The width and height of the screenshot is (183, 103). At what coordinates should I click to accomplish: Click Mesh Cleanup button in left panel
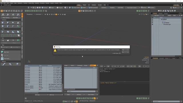(x=6, y=18)
